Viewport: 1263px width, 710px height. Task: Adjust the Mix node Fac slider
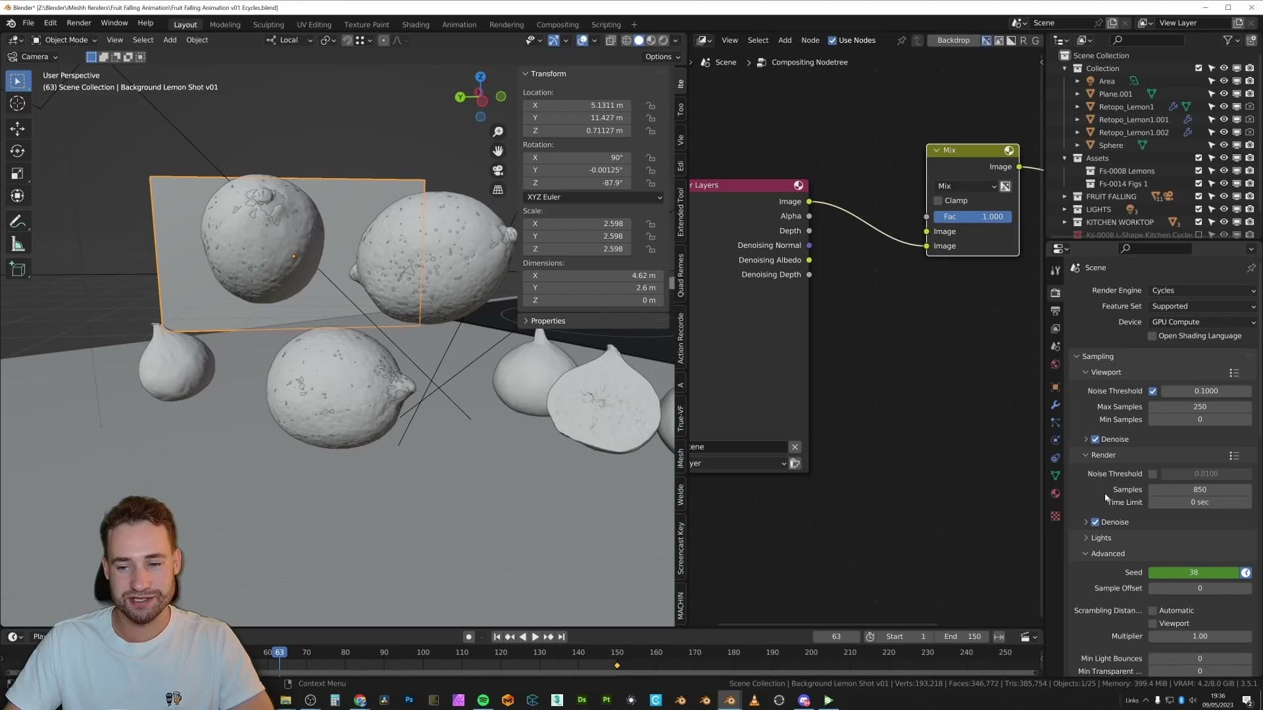tap(973, 217)
